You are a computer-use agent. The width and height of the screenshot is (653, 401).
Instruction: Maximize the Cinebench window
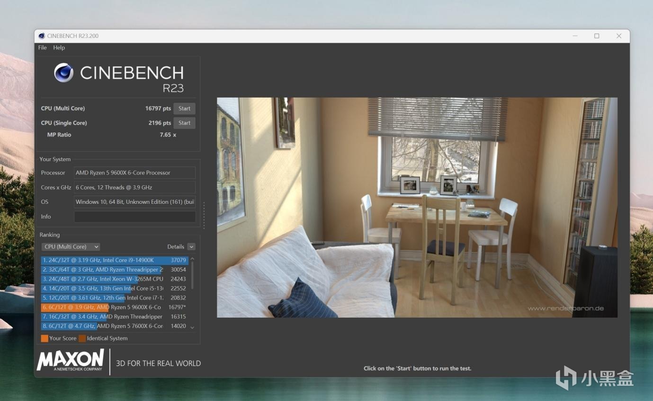(597, 36)
